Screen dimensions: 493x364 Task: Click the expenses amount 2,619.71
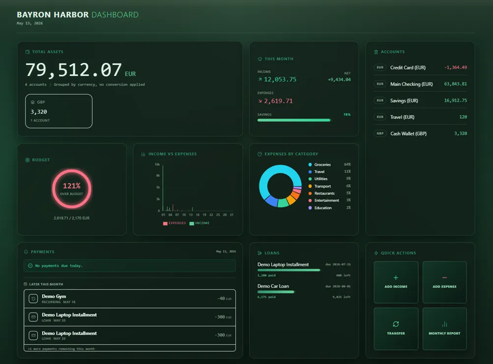click(x=278, y=101)
